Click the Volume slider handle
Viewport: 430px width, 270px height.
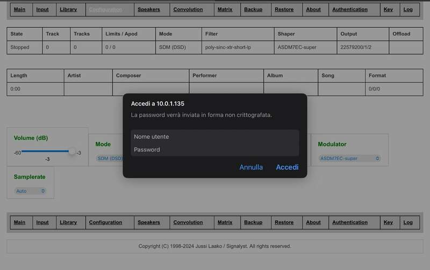72,152
